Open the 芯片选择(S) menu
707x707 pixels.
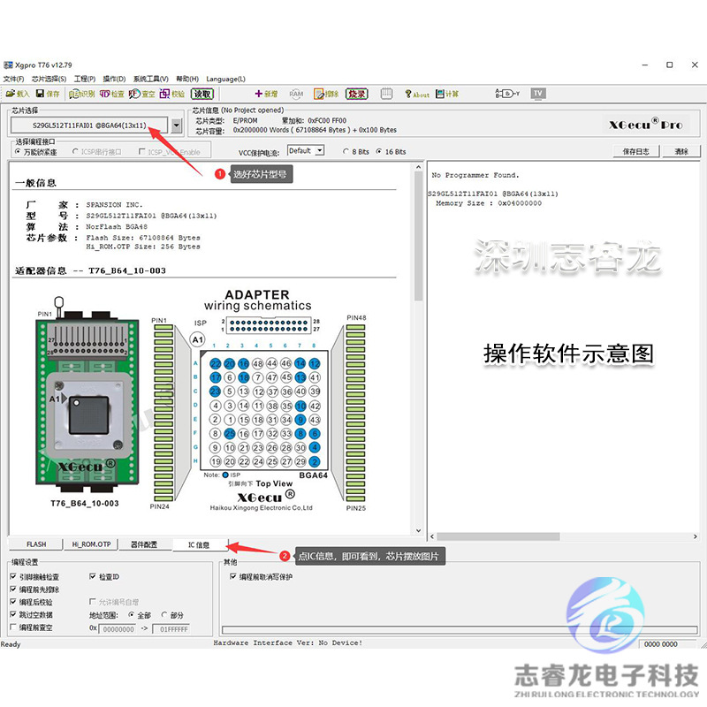coord(49,79)
